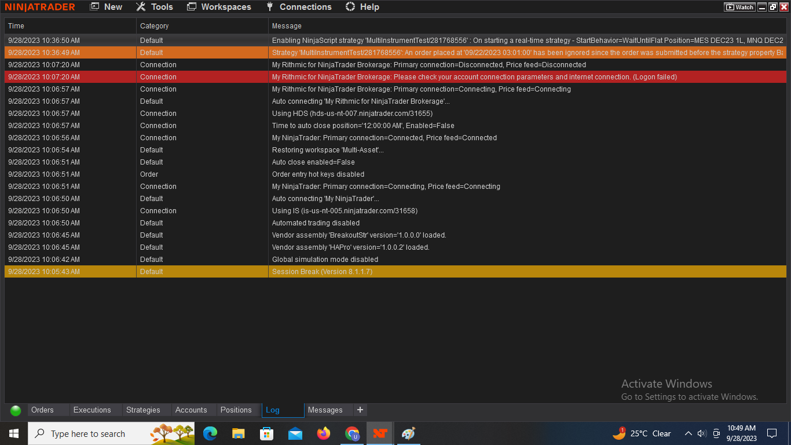Select "Auto connecting 'My NinjaTrader'..." row
This screenshot has height=445, width=791.
tap(395, 199)
